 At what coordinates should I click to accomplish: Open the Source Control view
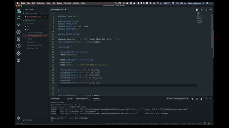(18, 25)
